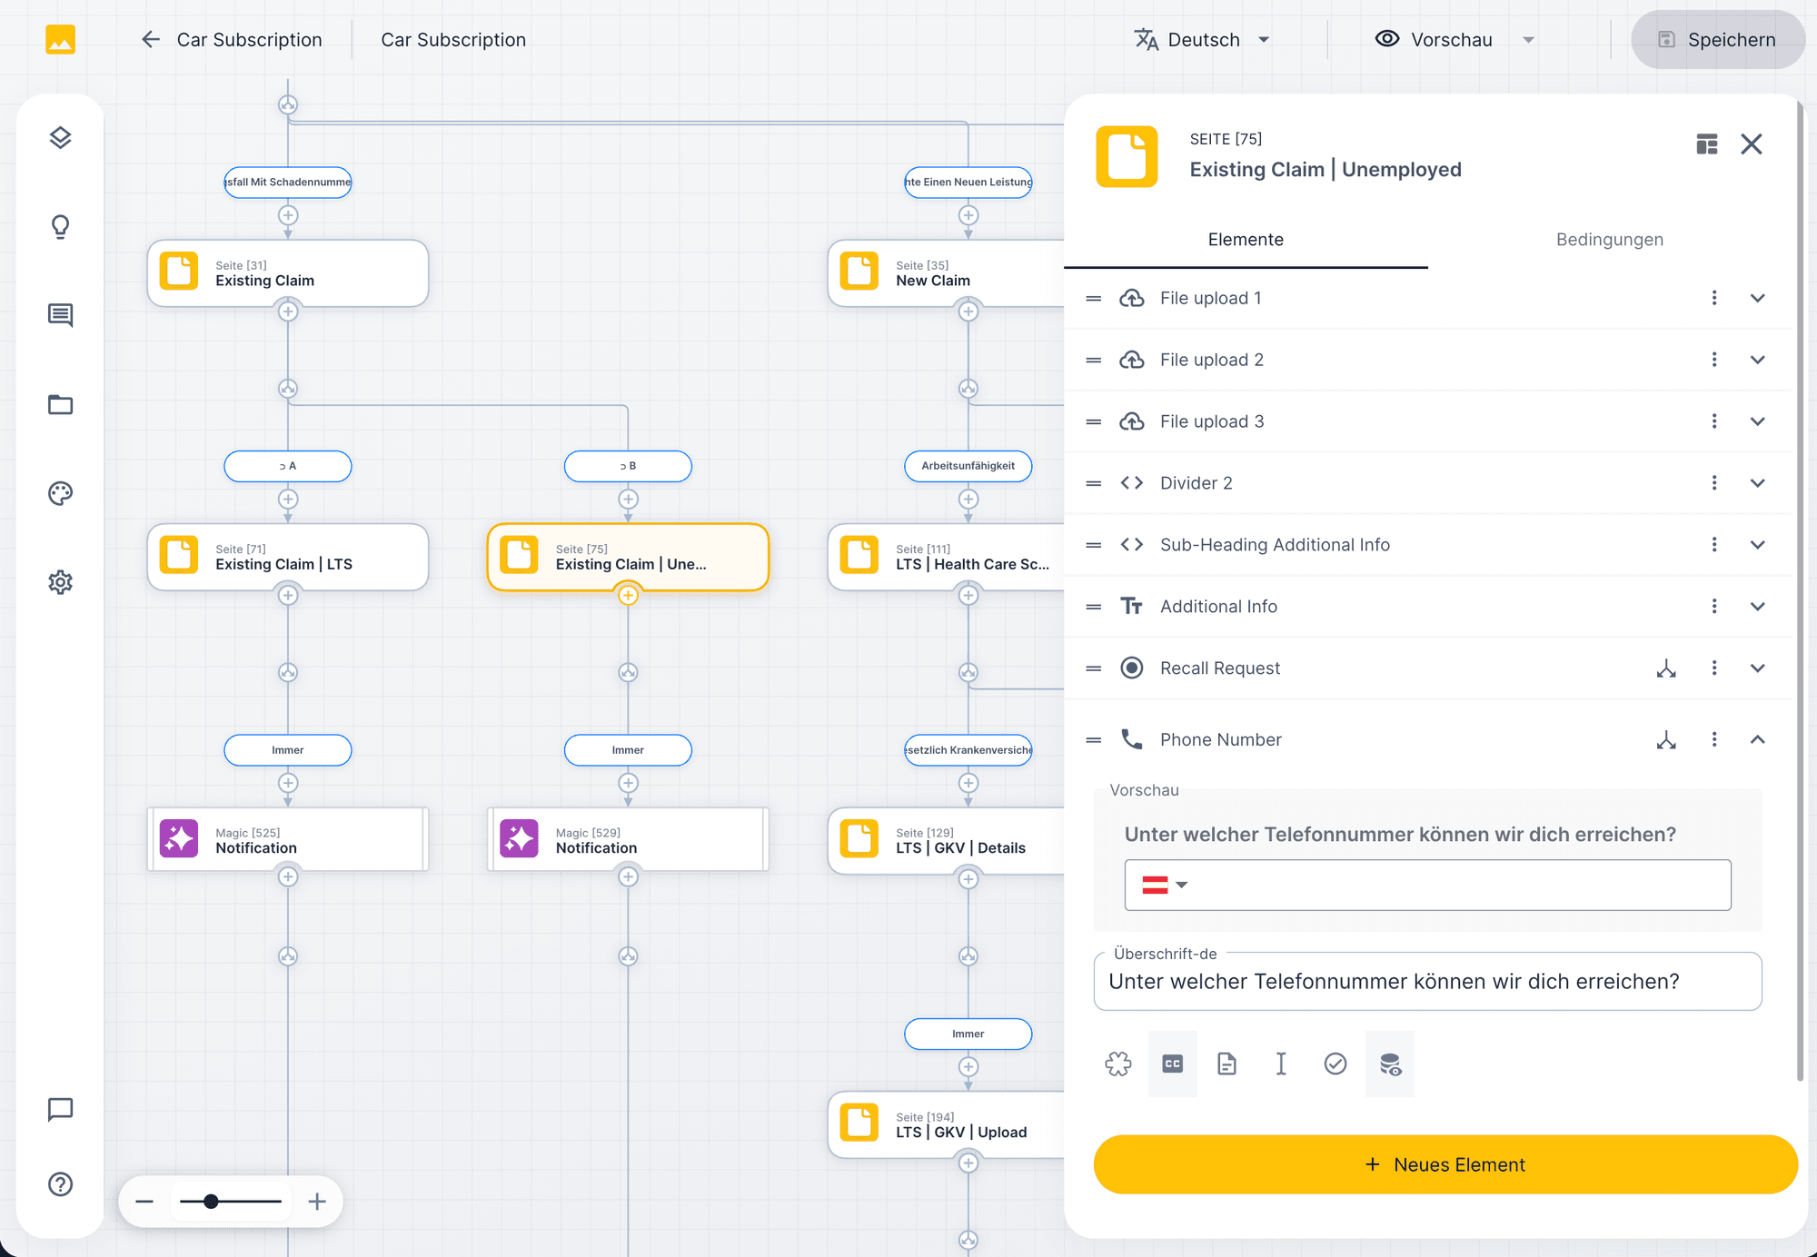This screenshot has width=1817, height=1257.
Task: Click the Car Subscription breadcrumb title
Action: (x=453, y=40)
